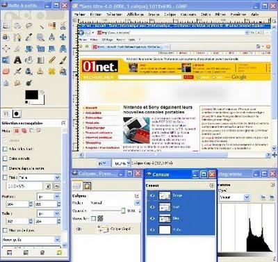This screenshot has width=278, height=262.
Task: Enable the 'Fixé' aspect ratio checkbox
Action: pos(5,177)
